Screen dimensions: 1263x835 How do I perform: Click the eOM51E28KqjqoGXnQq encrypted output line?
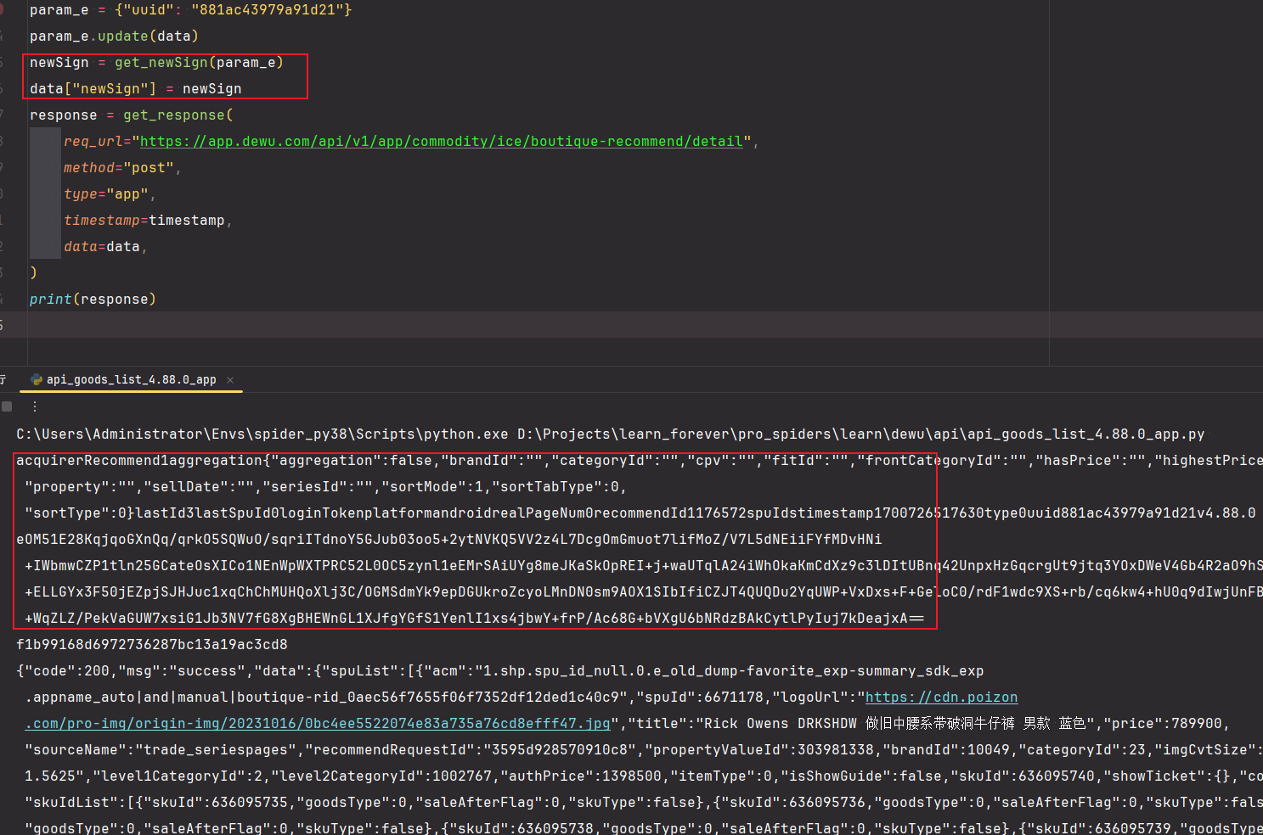(x=449, y=540)
